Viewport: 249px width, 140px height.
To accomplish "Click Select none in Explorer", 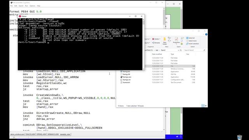I will pos(191,41).
